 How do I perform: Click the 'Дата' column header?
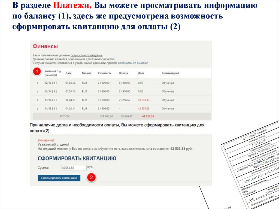tap(68, 73)
